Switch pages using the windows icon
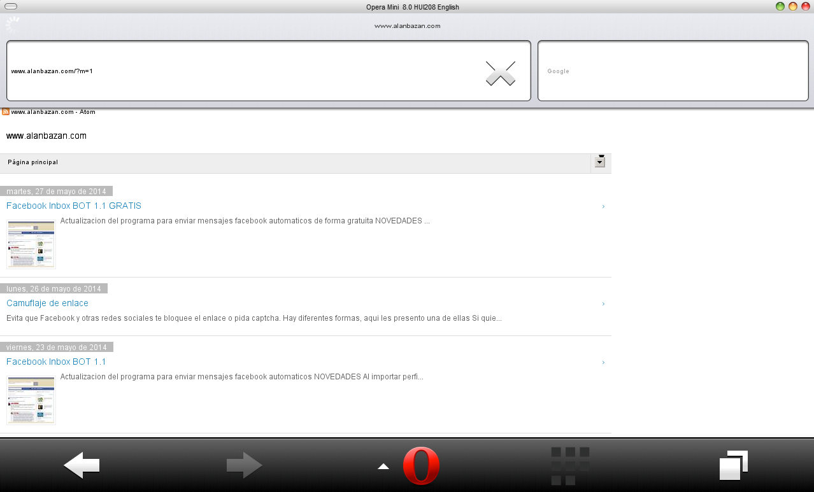The image size is (814, 492). (732, 465)
